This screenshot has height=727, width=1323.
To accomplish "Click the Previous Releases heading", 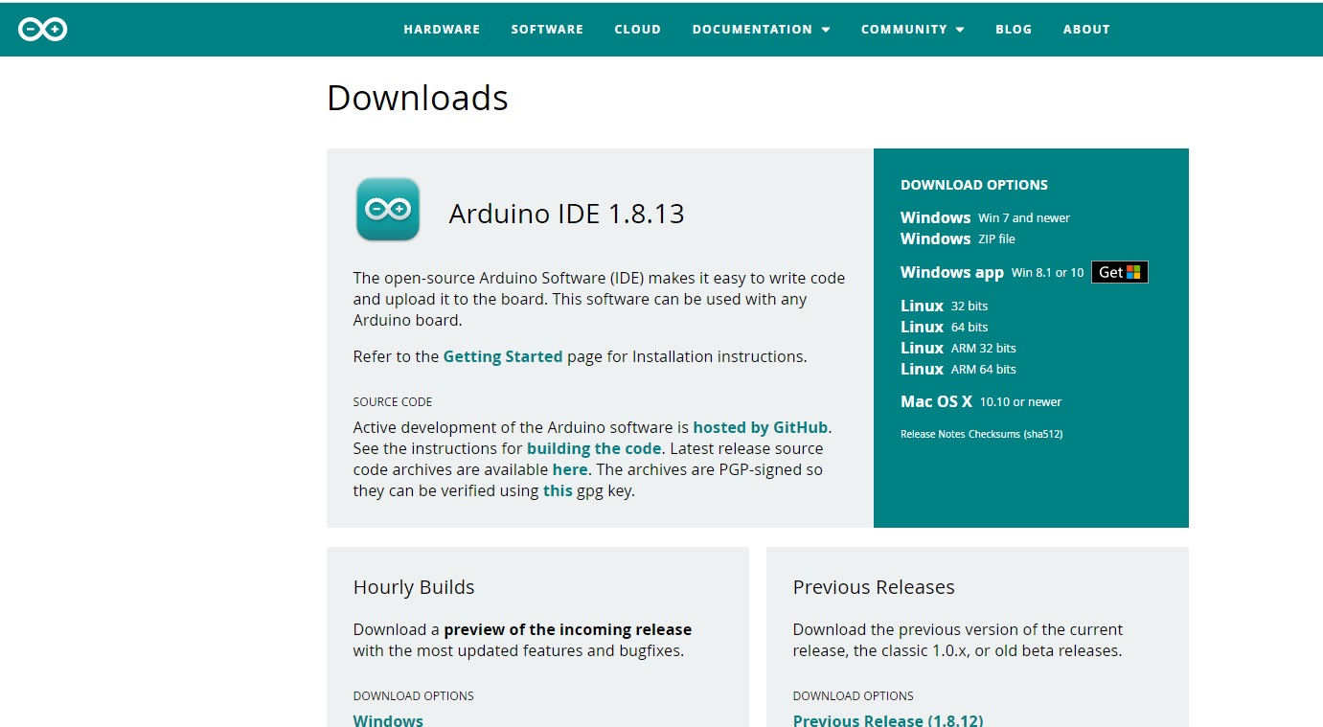I will [874, 587].
